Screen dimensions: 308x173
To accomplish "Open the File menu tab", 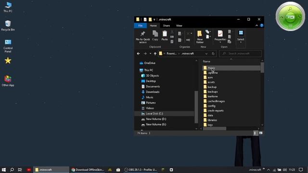I will click(x=140, y=25).
